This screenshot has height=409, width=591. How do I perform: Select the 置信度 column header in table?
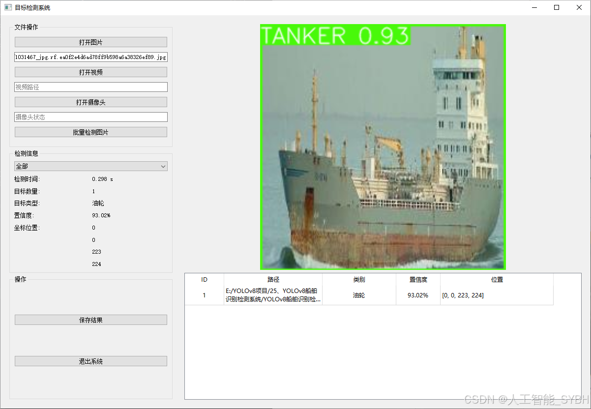pos(418,280)
